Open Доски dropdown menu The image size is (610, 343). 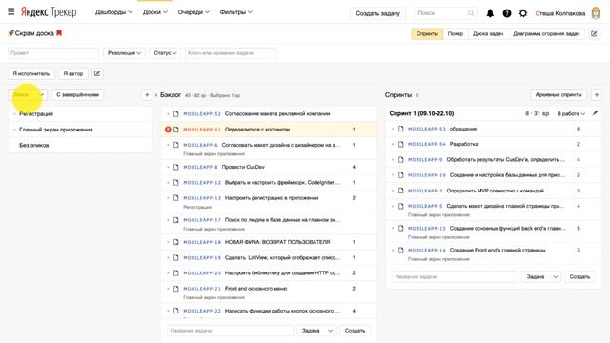154,12
